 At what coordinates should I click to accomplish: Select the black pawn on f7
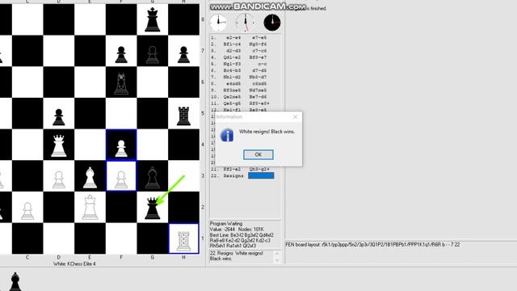pos(121,54)
